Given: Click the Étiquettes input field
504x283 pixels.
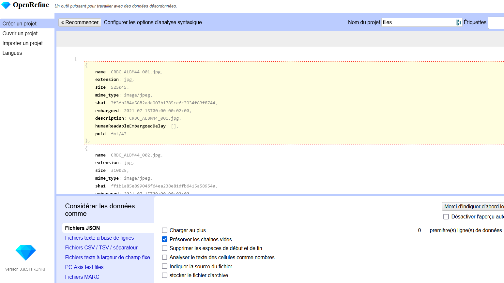Looking at the screenshot, I should (x=496, y=23).
